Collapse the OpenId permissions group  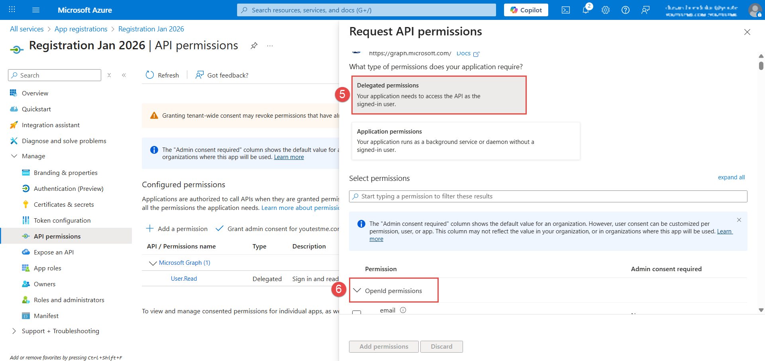357,291
